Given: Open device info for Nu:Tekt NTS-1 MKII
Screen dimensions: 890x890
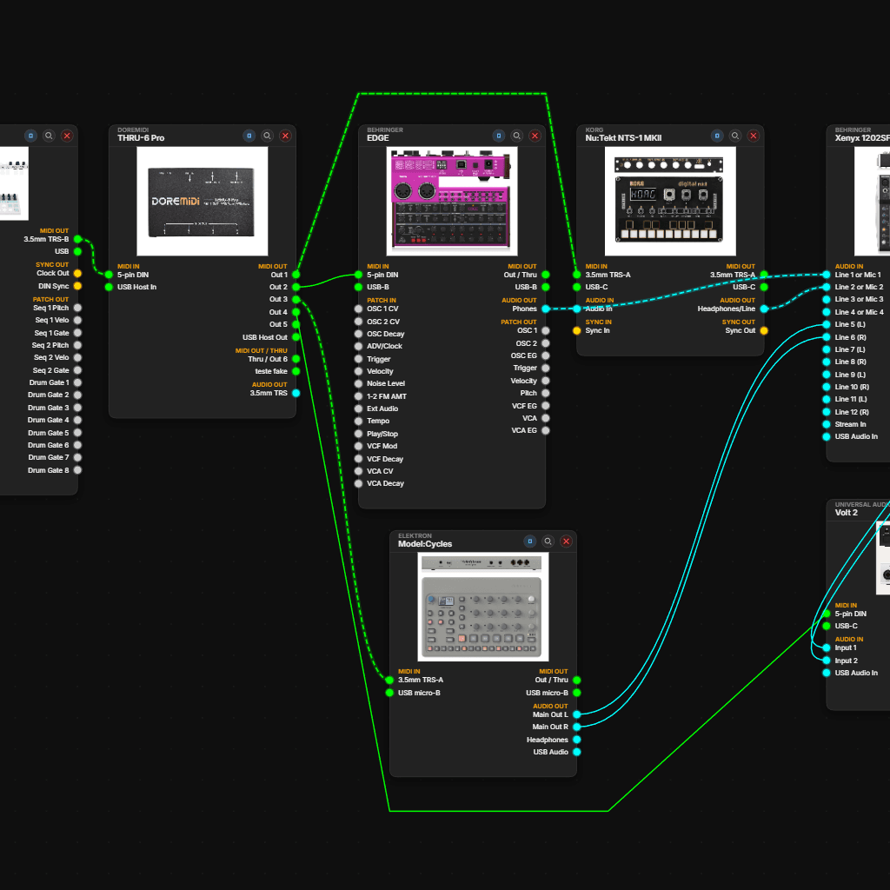Looking at the screenshot, I should pyautogui.click(x=716, y=135).
